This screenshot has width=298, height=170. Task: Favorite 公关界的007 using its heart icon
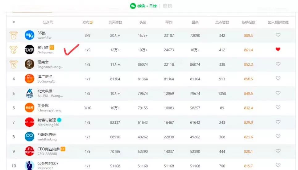pos(278,165)
